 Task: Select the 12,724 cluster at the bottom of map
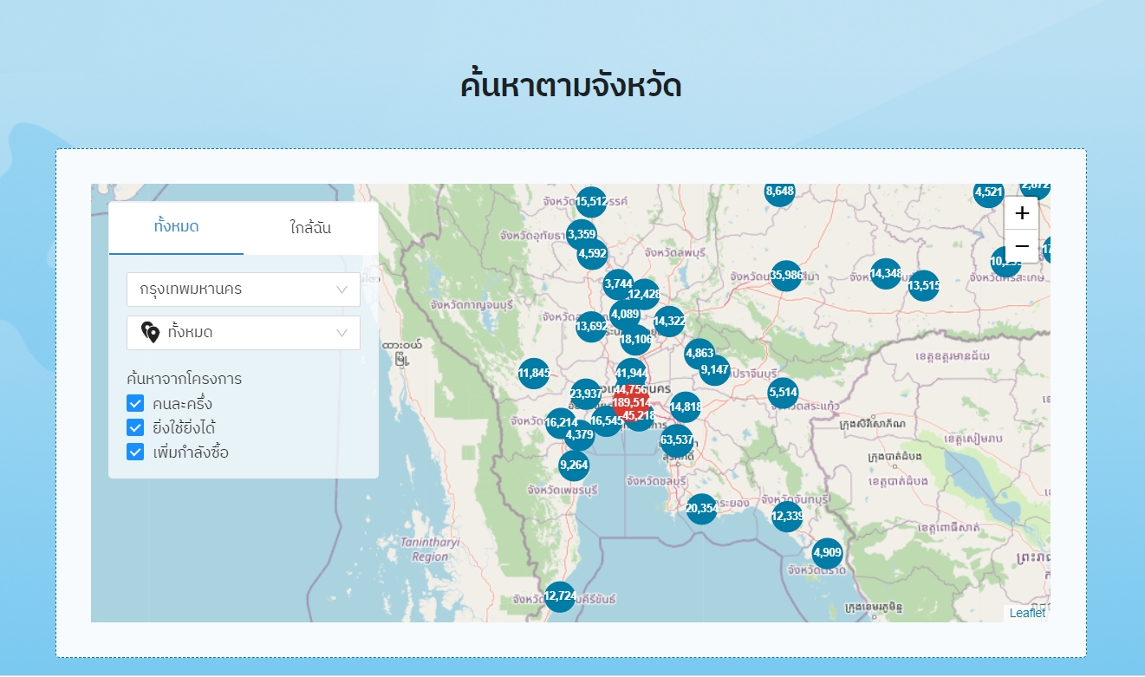coord(559,596)
